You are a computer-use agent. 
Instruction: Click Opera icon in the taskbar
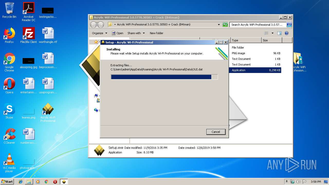(55, 182)
